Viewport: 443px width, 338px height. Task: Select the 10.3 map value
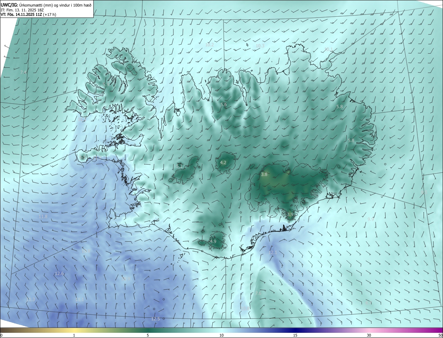click(x=260, y=46)
